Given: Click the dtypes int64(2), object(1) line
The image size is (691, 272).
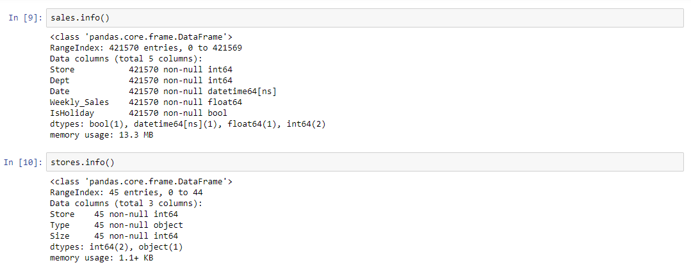Looking at the screenshot, I should [x=117, y=247].
